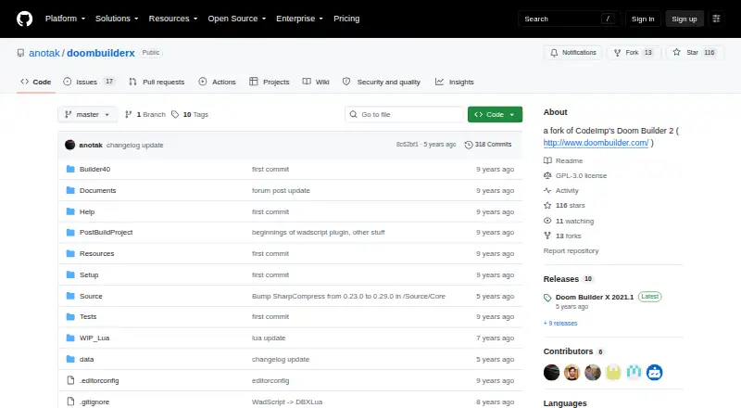Open the green Code dropdown button
This screenshot has height=408, width=741.
pos(495,115)
